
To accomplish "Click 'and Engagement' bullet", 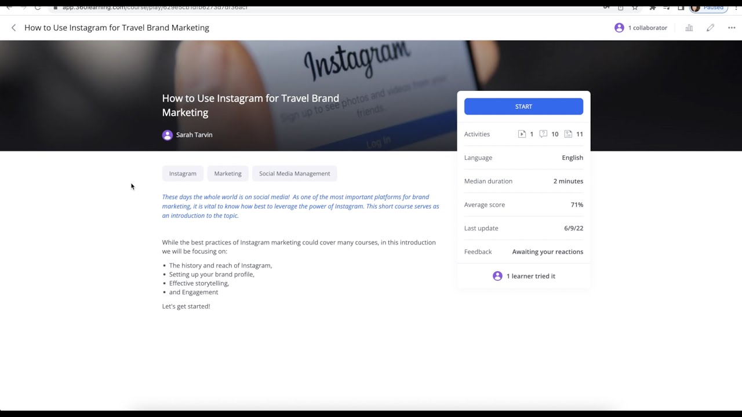I will click(x=194, y=292).
